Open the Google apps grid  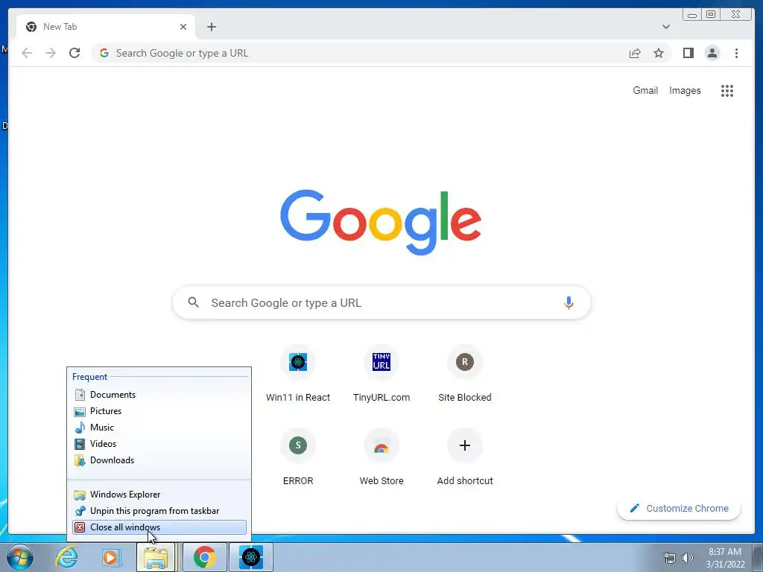tap(727, 90)
